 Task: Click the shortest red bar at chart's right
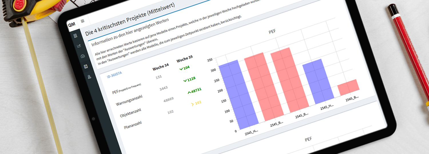pos(348,88)
